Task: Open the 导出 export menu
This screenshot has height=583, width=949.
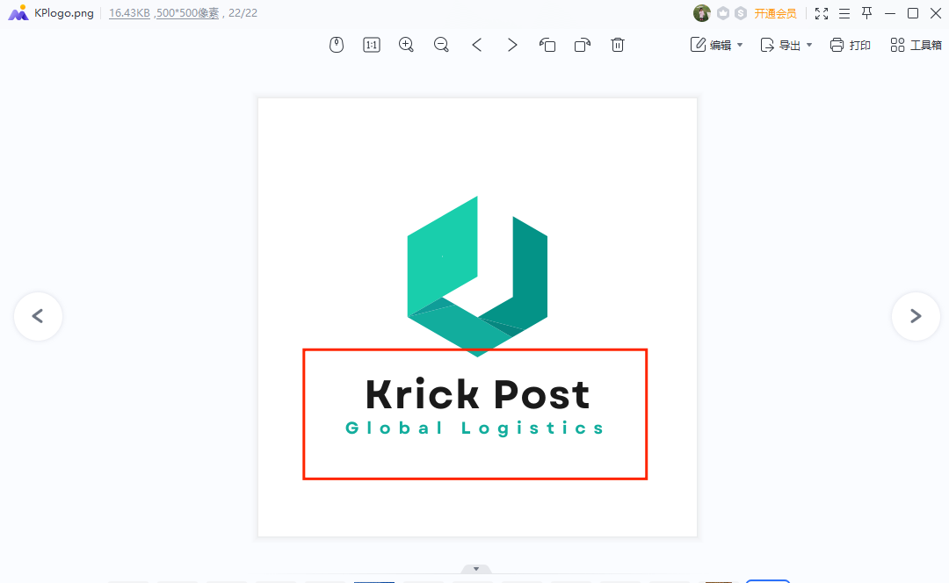Action: coord(780,45)
